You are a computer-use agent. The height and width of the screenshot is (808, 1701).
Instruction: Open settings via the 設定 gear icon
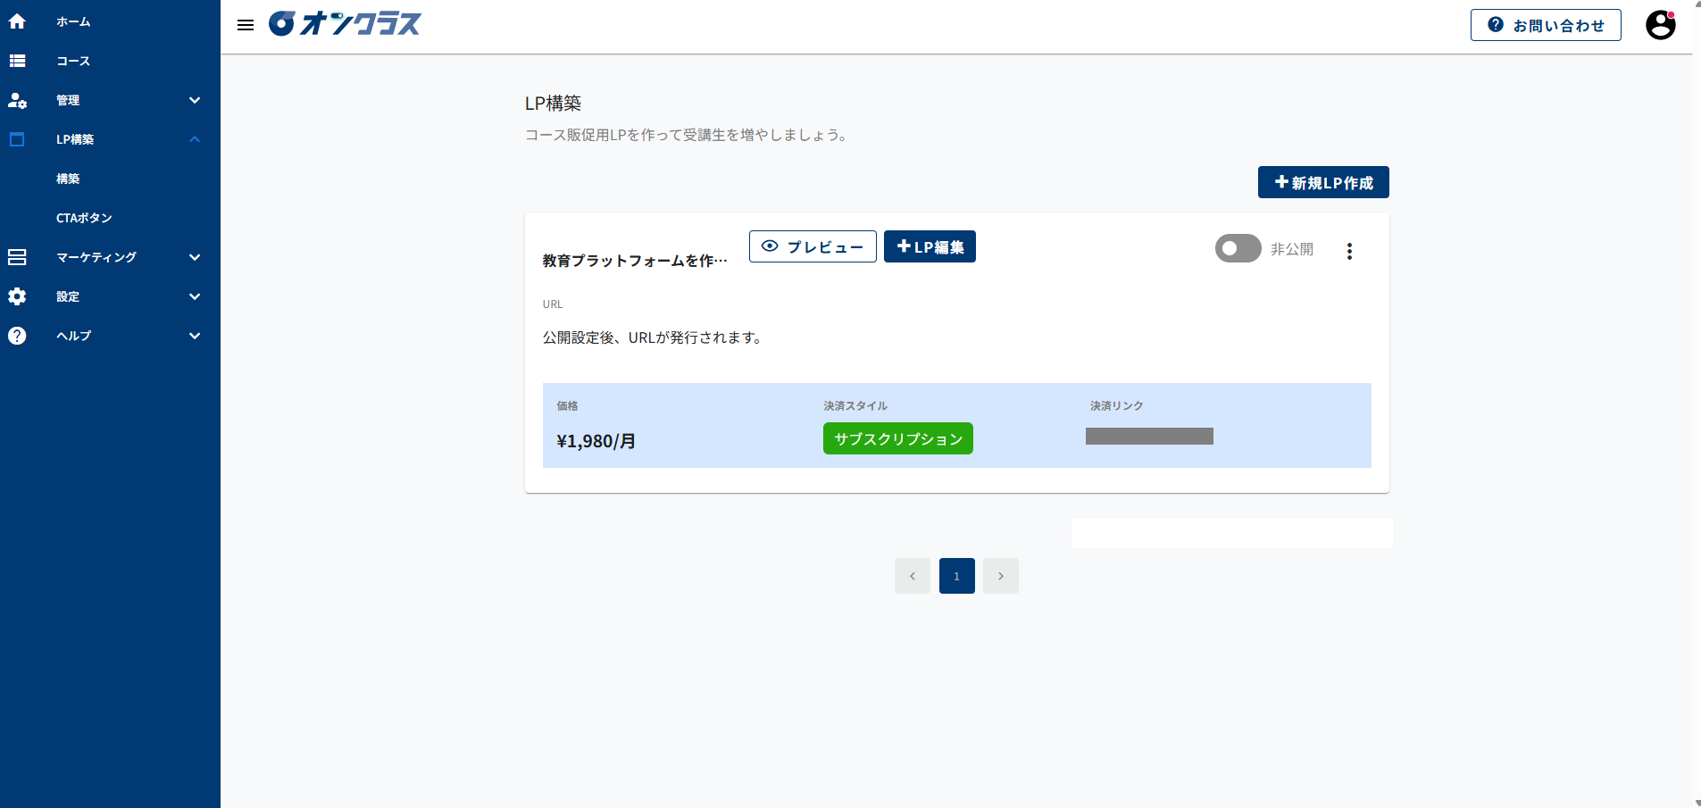(18, 296)
